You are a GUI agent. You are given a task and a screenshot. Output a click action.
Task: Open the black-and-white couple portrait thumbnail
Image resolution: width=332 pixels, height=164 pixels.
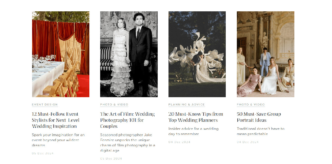point(129,54)
